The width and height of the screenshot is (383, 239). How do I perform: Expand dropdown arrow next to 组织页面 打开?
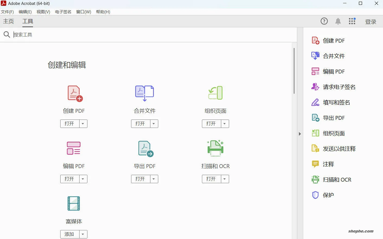point(225,124)
